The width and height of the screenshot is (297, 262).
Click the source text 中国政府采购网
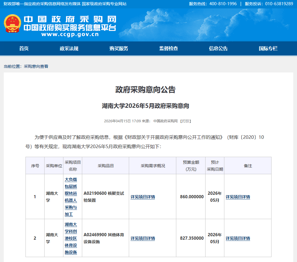[166, 121]
